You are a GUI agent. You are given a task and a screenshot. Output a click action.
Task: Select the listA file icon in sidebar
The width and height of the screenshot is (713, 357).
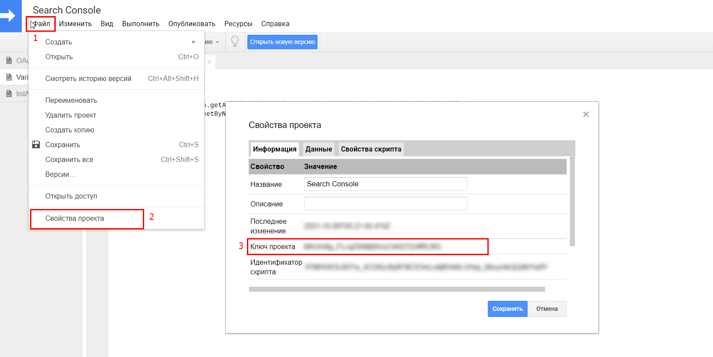tap(9, 94)
